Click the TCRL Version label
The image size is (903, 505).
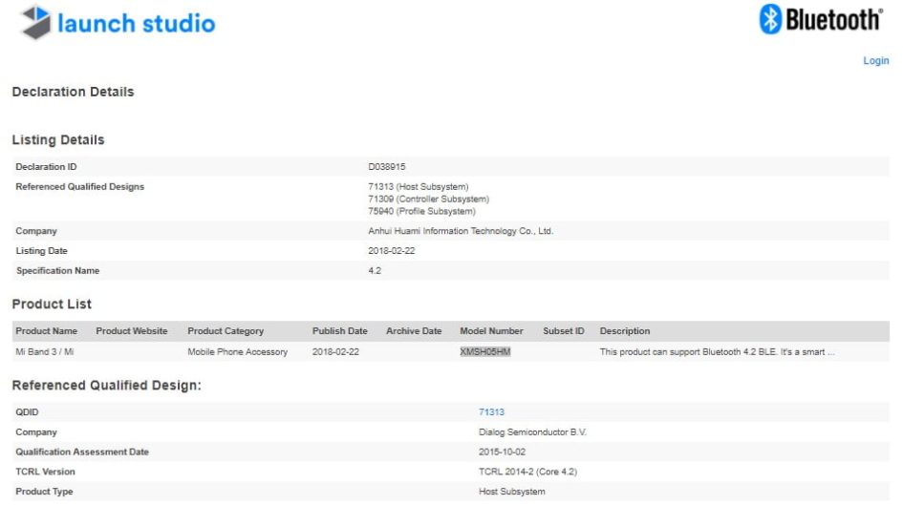click(x=45, y=472)
